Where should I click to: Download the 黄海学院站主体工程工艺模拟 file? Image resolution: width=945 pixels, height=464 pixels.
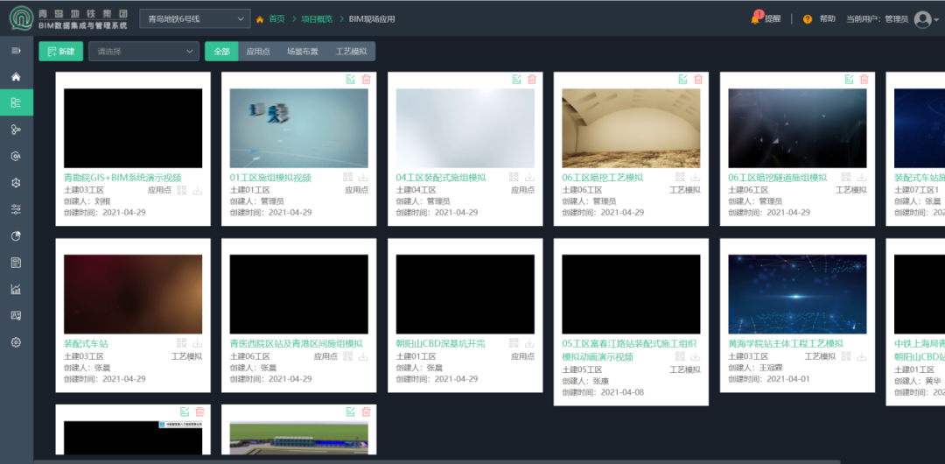pyautogui.click(x=862, y=356)
